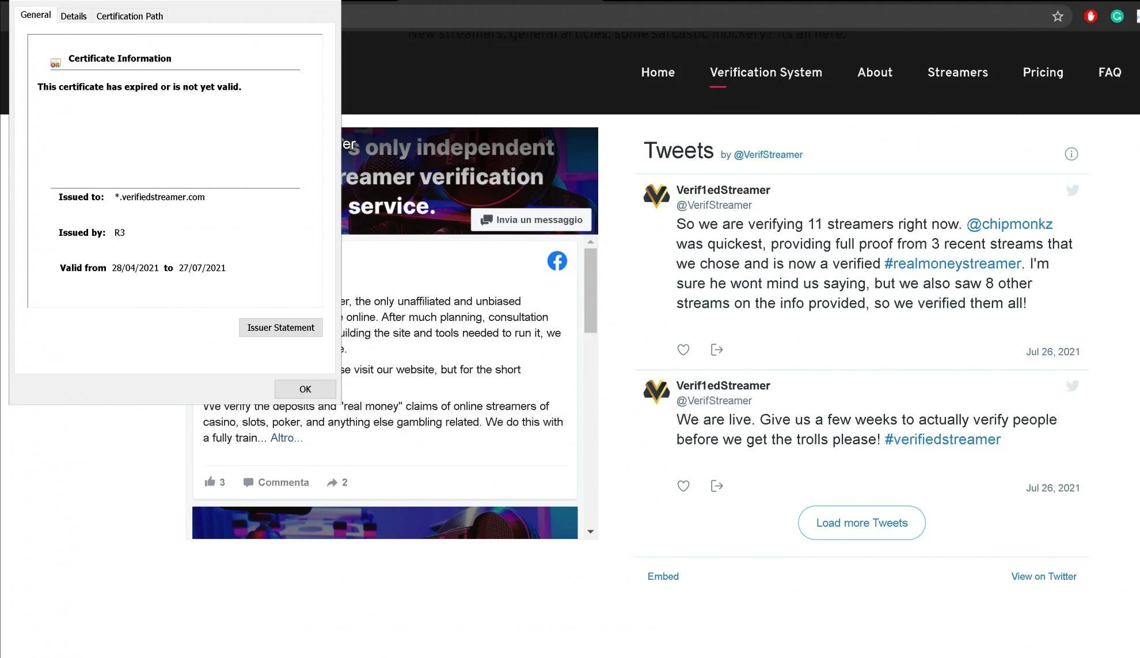Share the 'We are live' tweet
This screenshot has height=658, width=1140.
coord(717,486)
